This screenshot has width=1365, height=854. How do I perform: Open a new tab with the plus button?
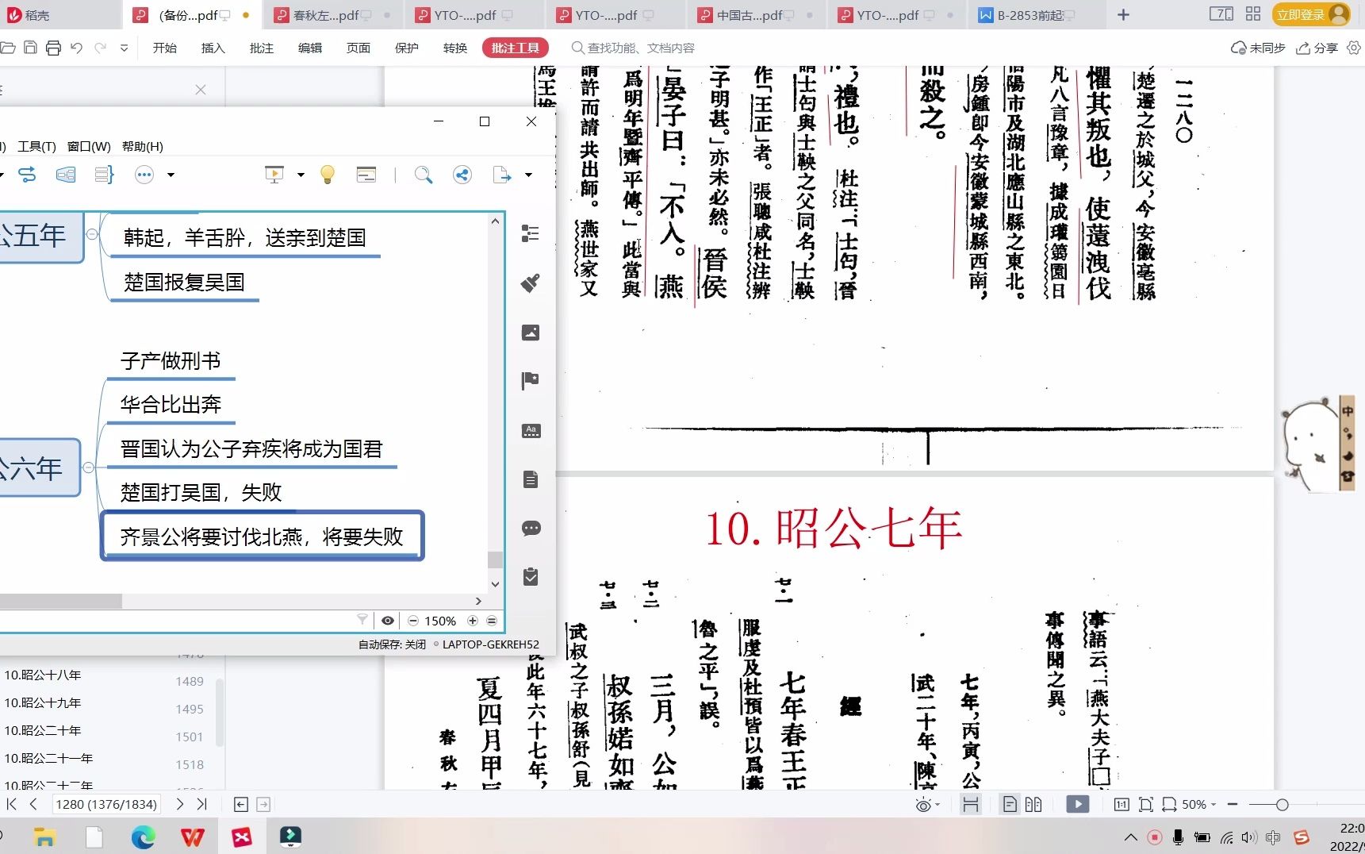click(x=1123, y=15)
